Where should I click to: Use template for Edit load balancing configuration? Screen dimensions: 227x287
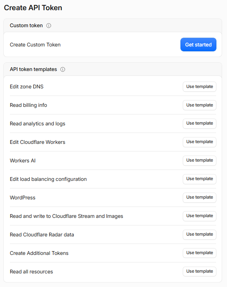pyautogui.click(x=199, y=179)
